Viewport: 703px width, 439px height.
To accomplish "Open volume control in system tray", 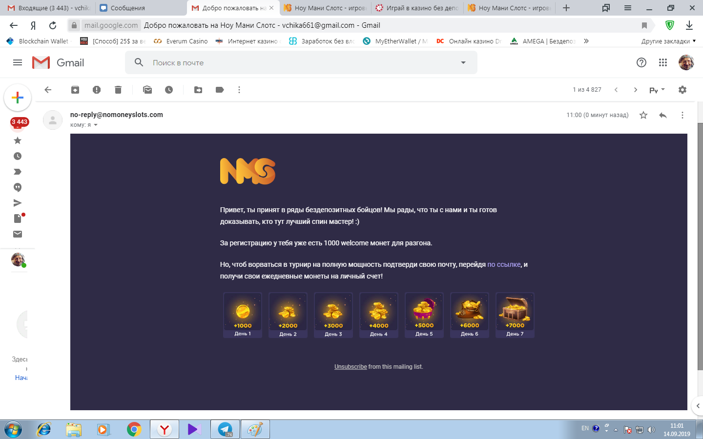I will [x=651, y=430].
